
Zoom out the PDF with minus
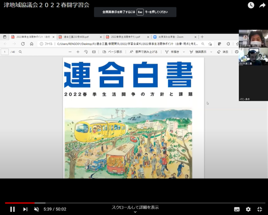coord(70,52)
